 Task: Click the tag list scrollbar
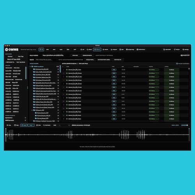[26, 73]
